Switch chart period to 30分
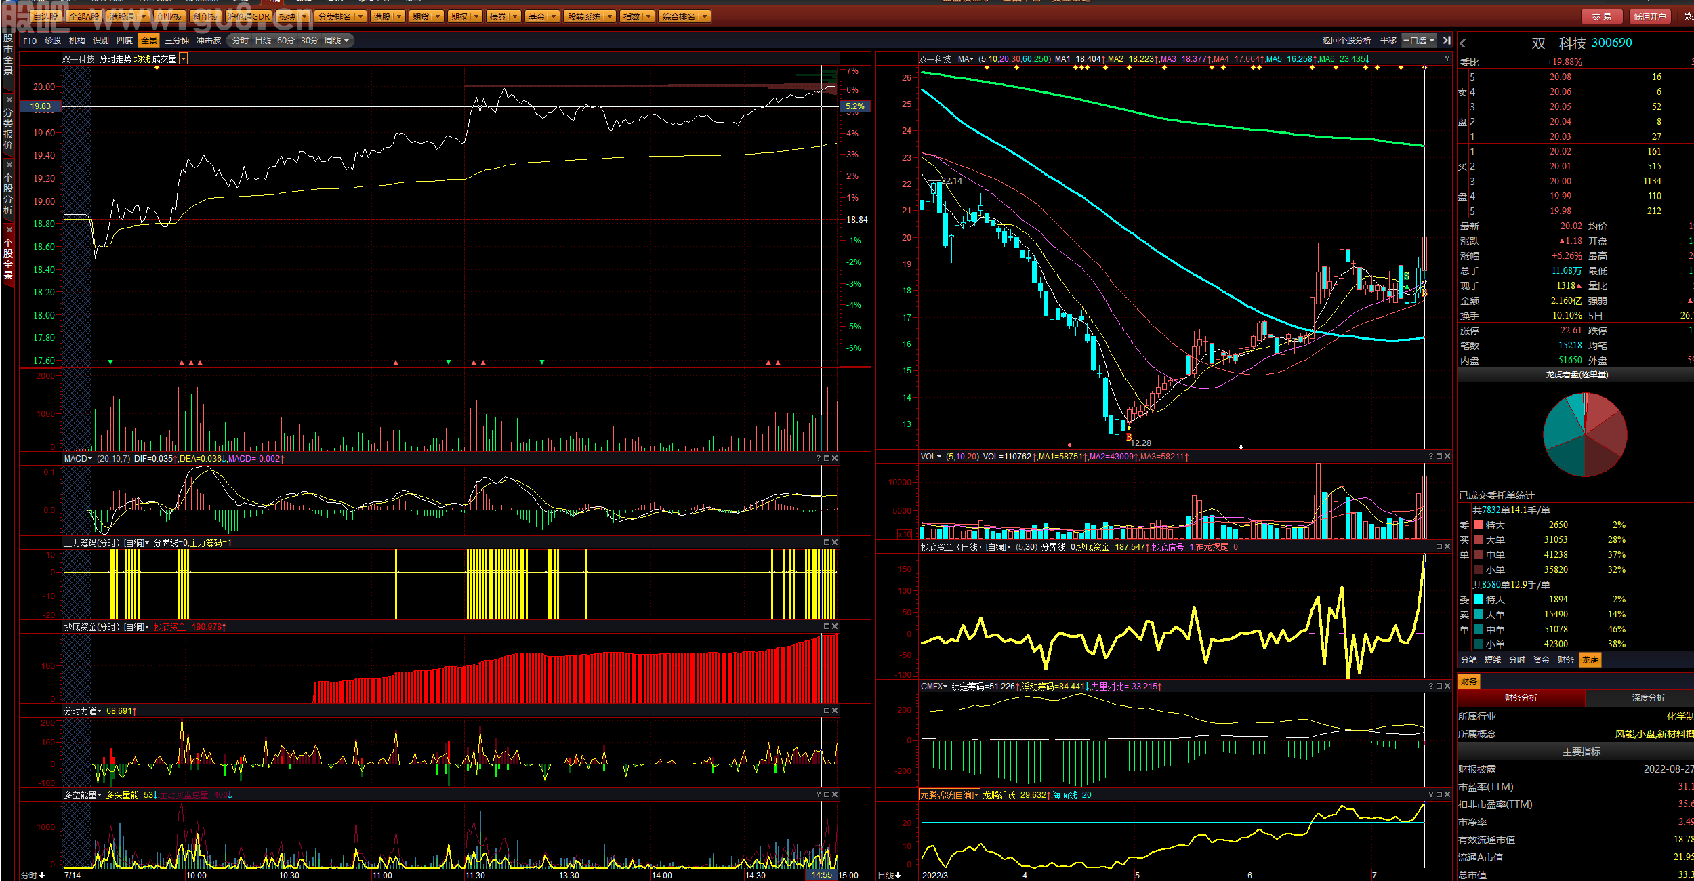The height and width of the screenshot is (881, 1694). pyautogui.click(x=310, y=41)
